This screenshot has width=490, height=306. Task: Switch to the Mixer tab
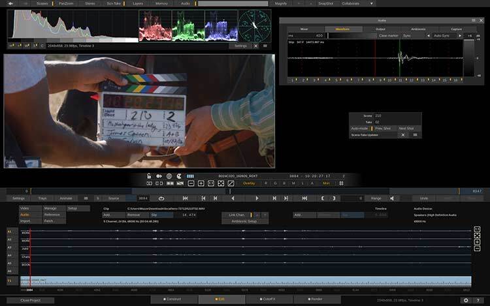point(303,29)
